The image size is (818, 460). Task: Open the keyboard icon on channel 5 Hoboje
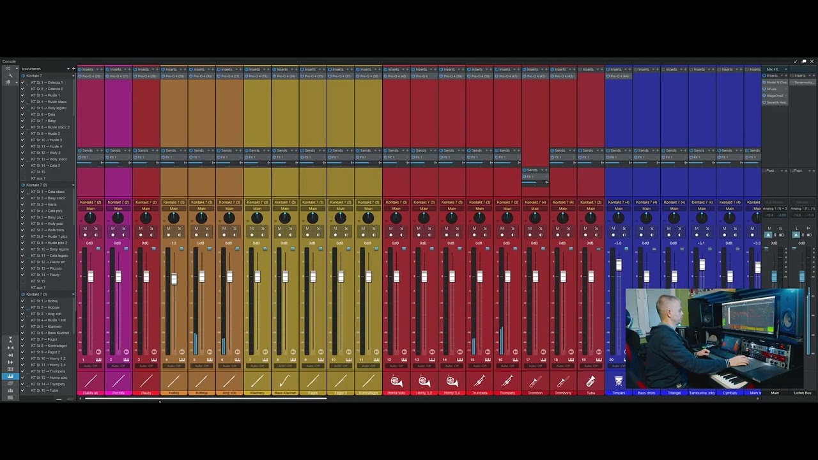click(210, 360)
